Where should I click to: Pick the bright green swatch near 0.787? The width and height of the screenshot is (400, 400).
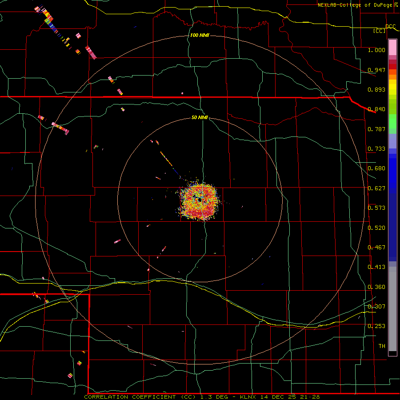click(392, 121)
